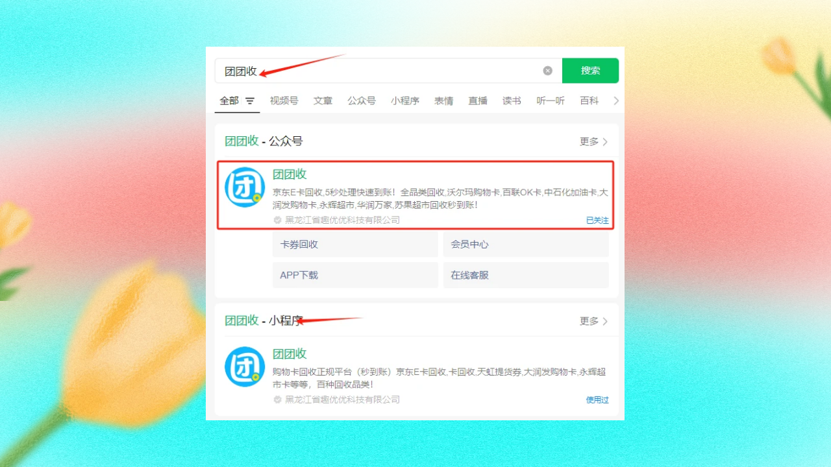Click the green 搜索 button
This screenshot has width=831, height=467.
(x=590, y=71)
